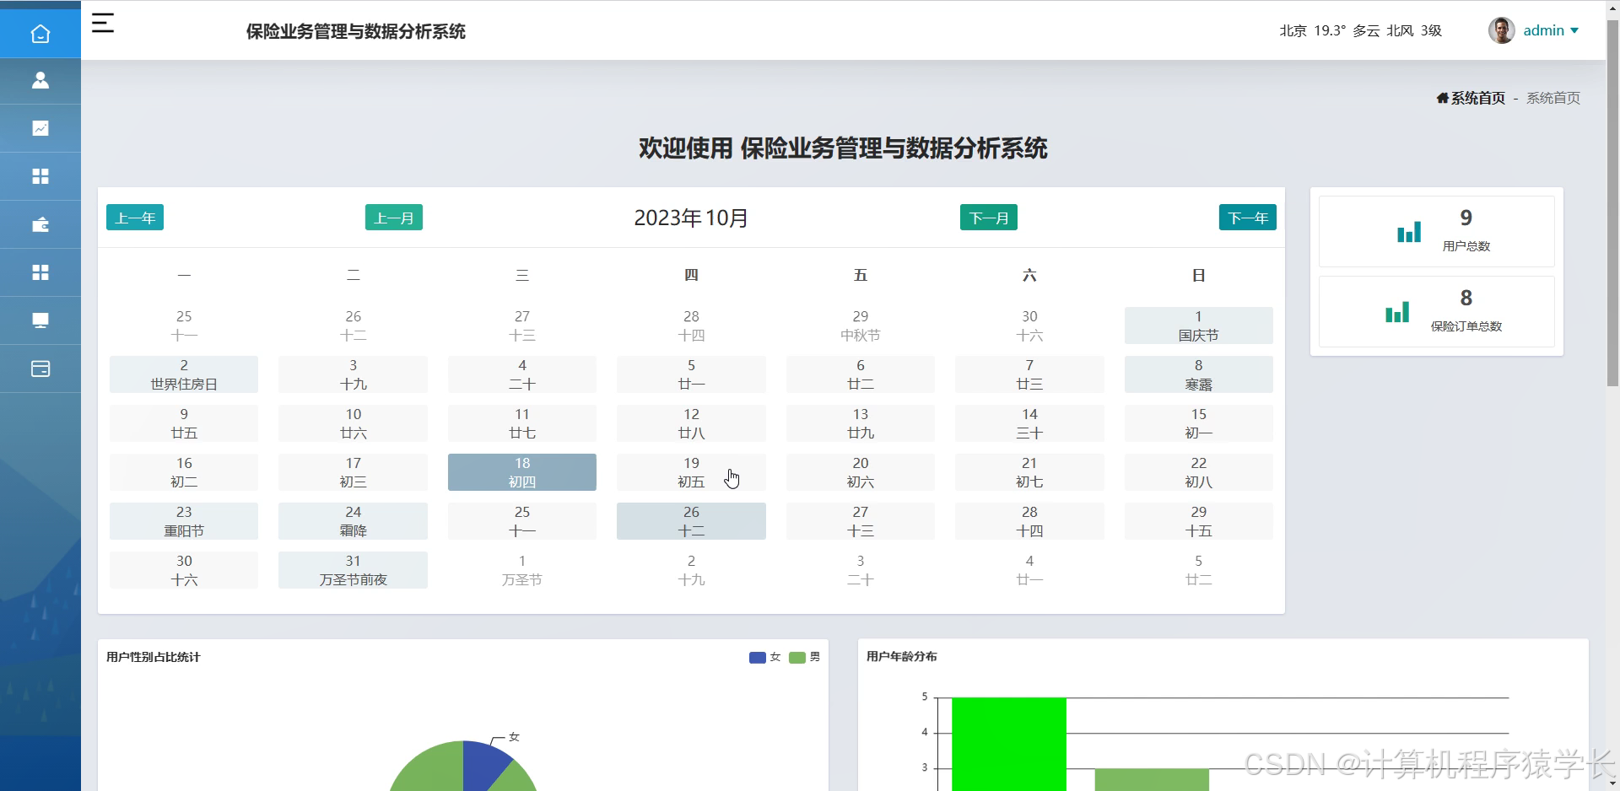The height and width of the screenshot is (791, 1620).
Task: Click the admin avatar picture
Action: 1501,30
